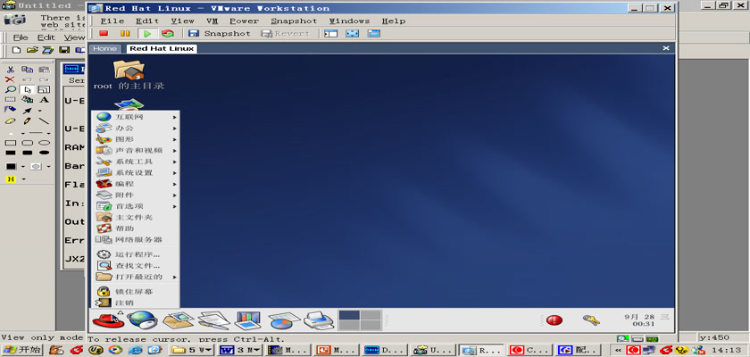Open the printer manager panel icon
The image size is (750, 357).
coord(319,320)
